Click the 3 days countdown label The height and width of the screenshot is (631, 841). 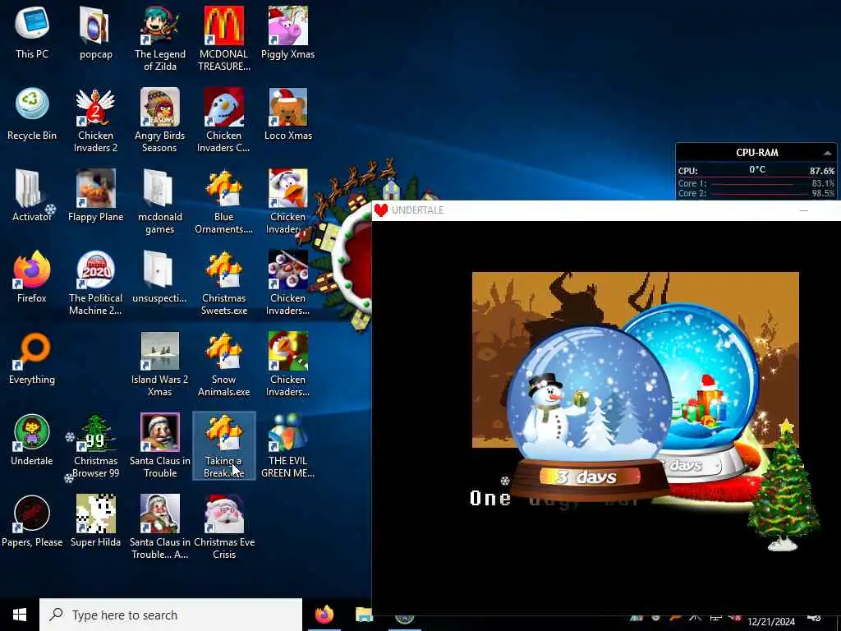point(586,477)
